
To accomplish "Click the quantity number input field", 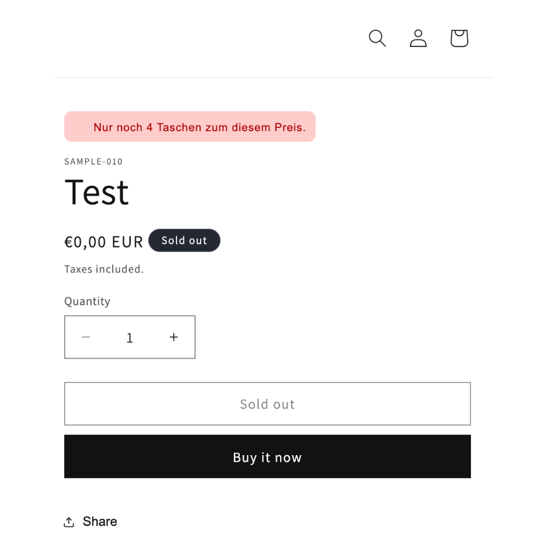I will (x=130, y=337).
